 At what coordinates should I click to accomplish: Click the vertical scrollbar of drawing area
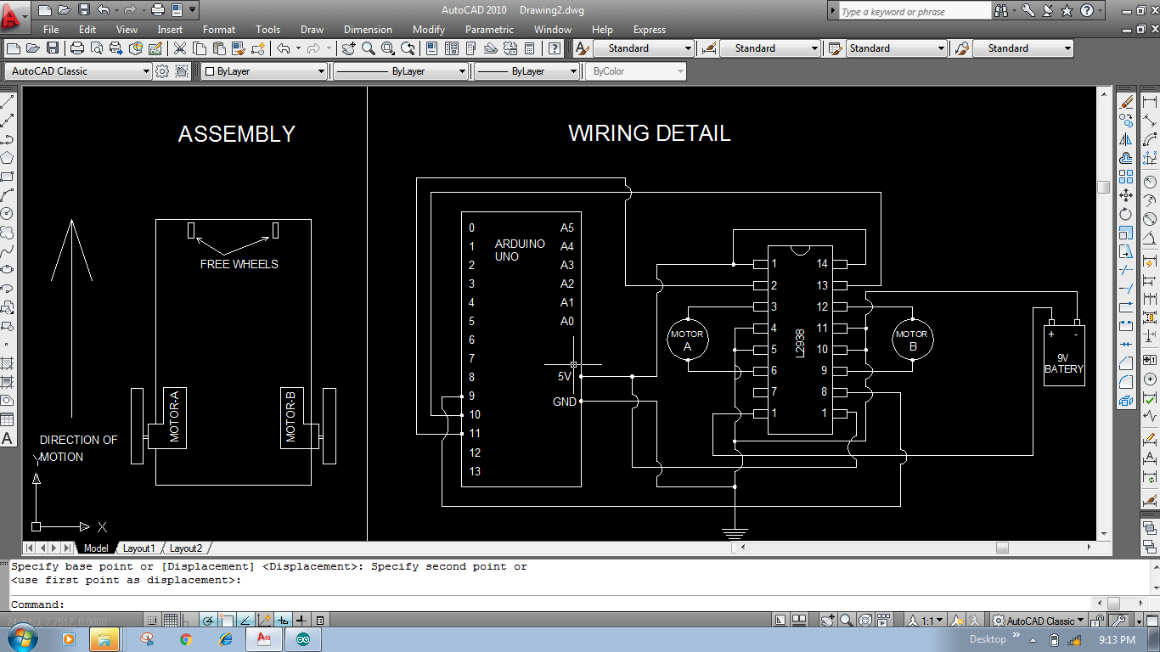tap(1104, 314)
